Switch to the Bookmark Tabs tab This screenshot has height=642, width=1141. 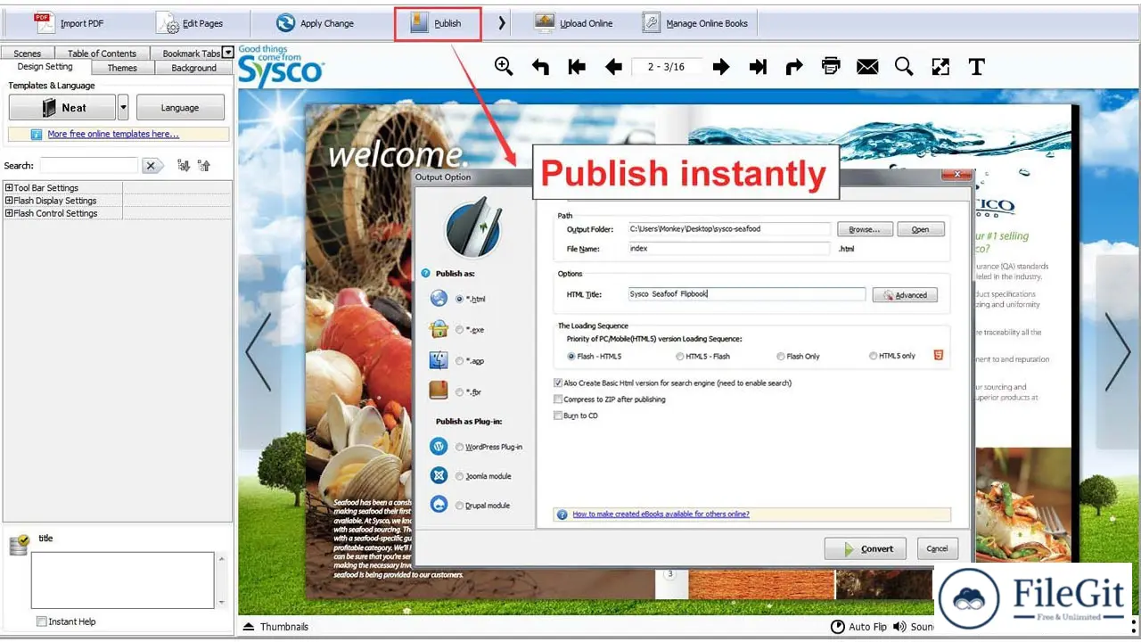point(188,53)
